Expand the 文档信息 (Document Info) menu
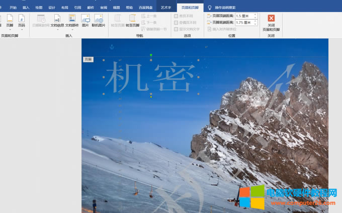 click(x=57, y=21)
